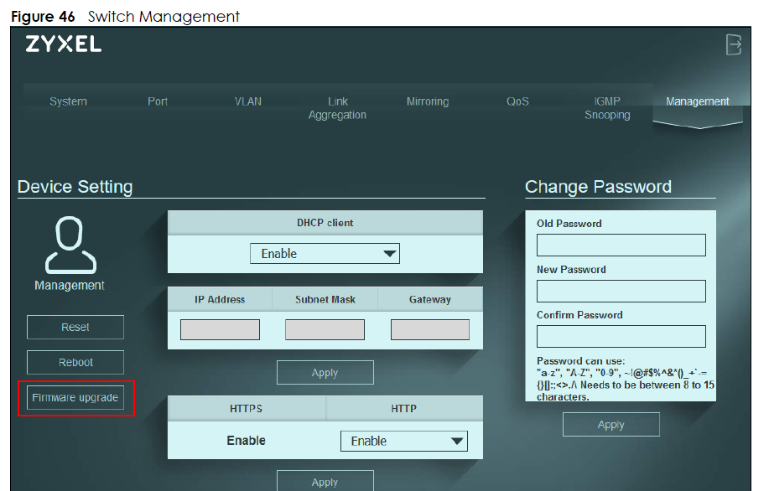Open the VLAN configuration page

click(247, 101)
